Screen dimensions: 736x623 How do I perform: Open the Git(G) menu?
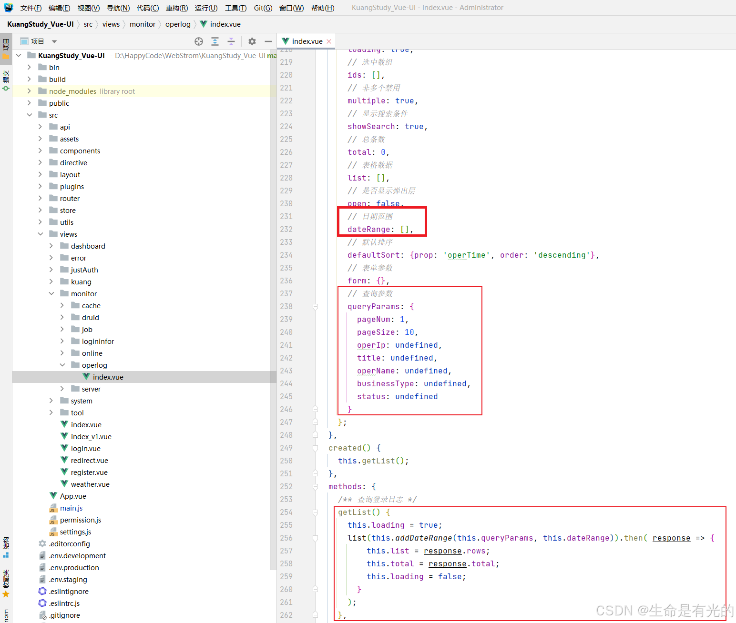pos(263,8)
